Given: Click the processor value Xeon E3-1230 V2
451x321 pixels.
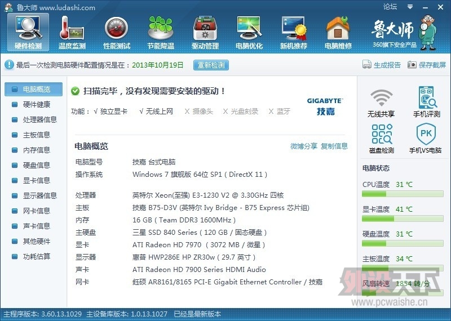Looking at the screenshot, I should click(208, 195).
